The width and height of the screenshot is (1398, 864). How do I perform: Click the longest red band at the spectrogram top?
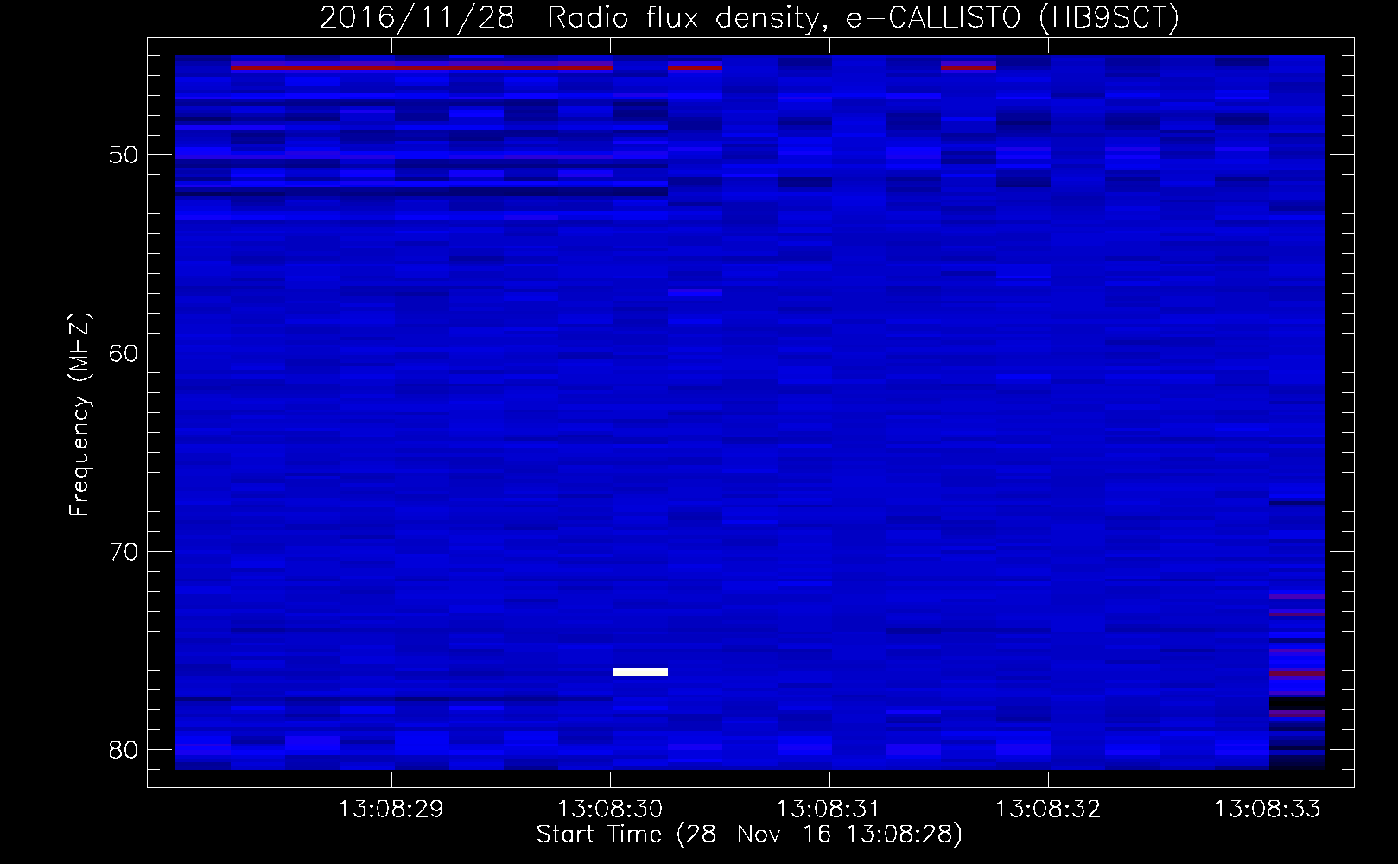(422, 67)
